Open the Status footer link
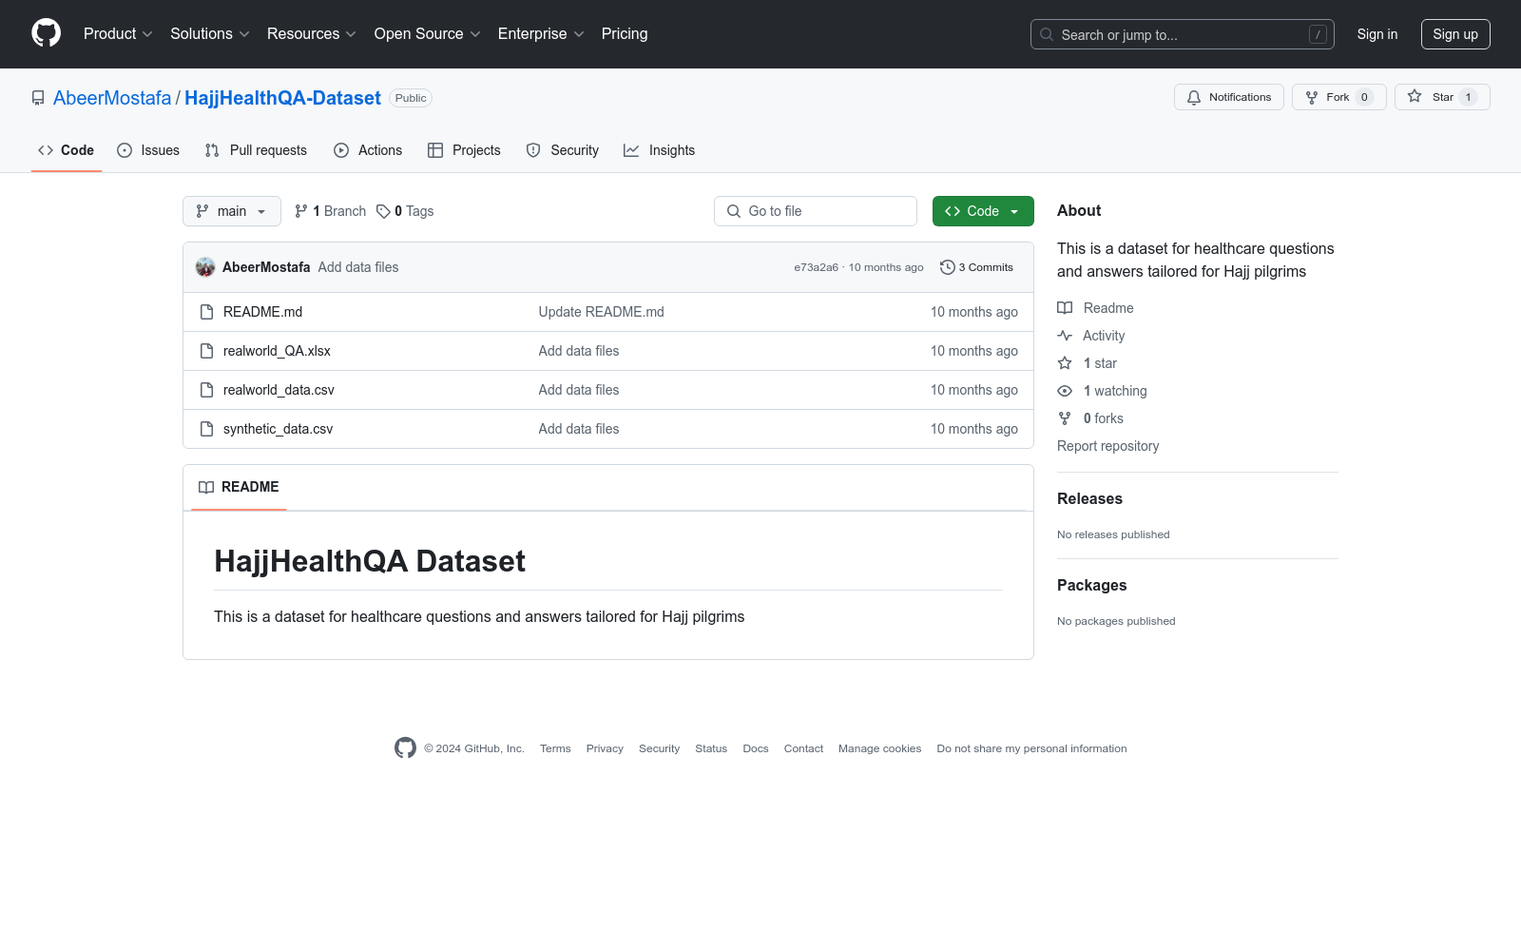The height and width of the screenshot is (951, 1521). pyautogui.click(x=711, y=748)
